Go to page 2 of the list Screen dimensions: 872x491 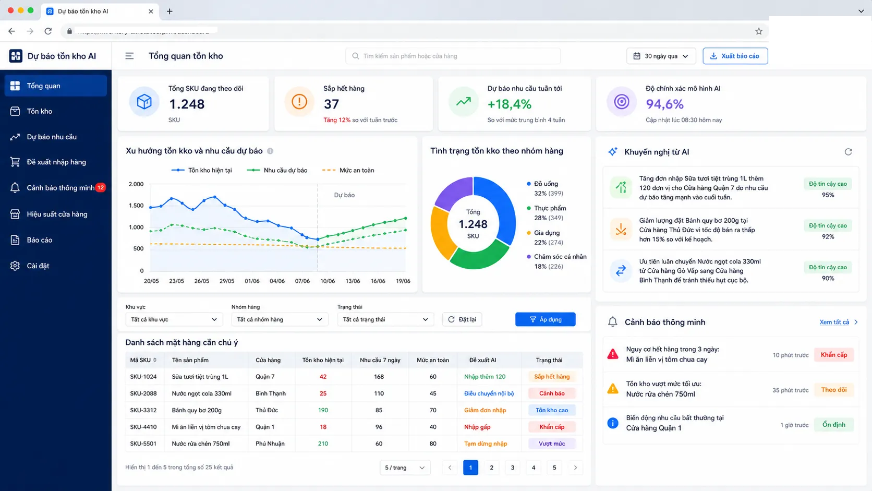click(x=491, y=468)
